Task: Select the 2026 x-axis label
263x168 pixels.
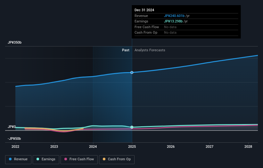Action: tap(171, 147)
